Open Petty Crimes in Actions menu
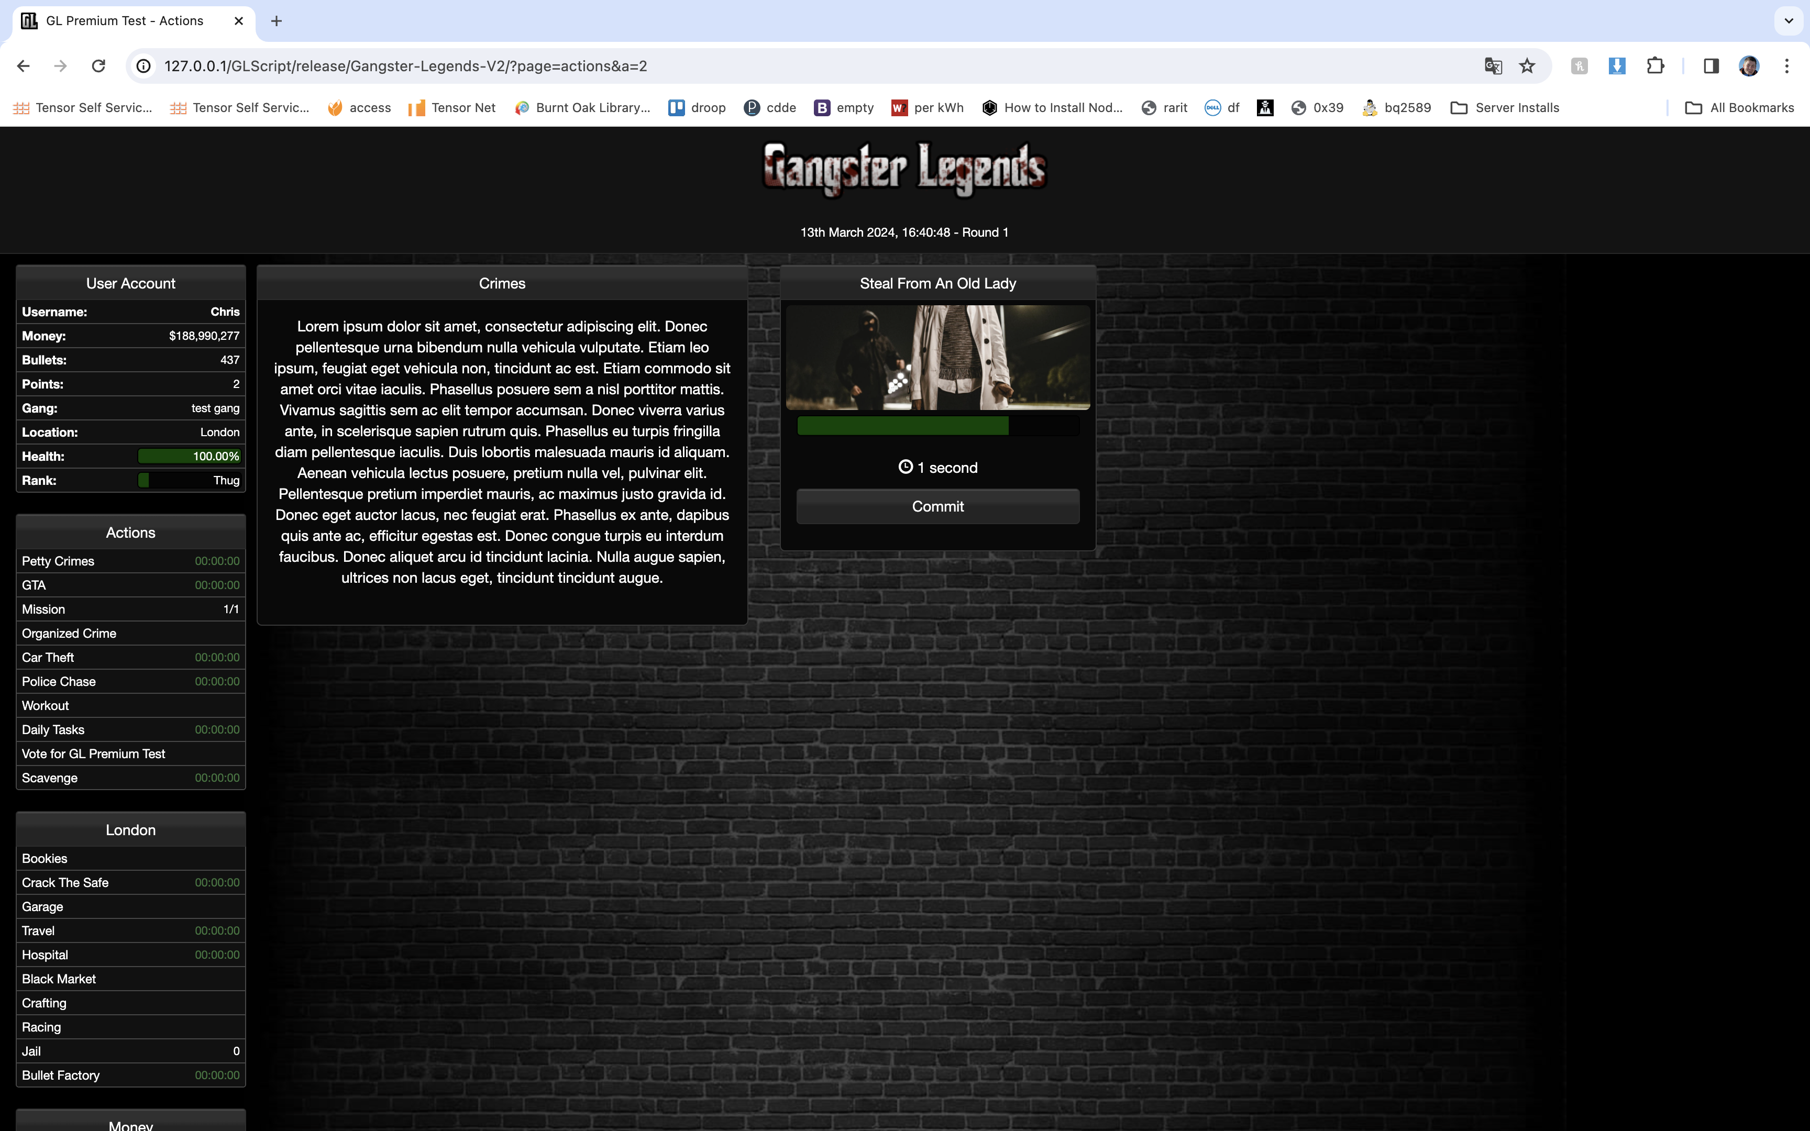This screenshot has height=1131, width=1810. tap(58, 561)
